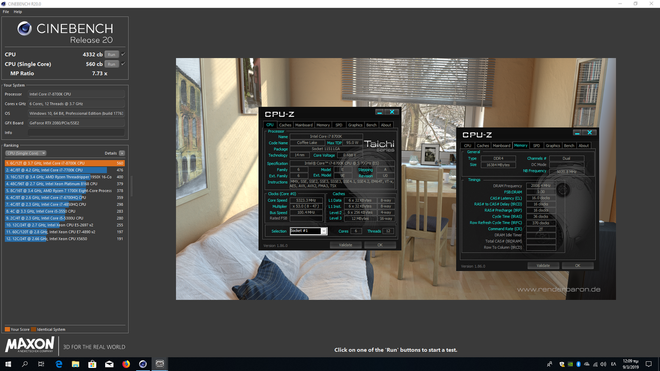Expand ranking Details with the arrow button

pos(122,153)
